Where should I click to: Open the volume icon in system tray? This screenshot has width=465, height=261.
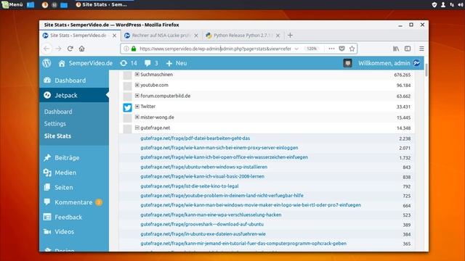click(x=461, y=5)
